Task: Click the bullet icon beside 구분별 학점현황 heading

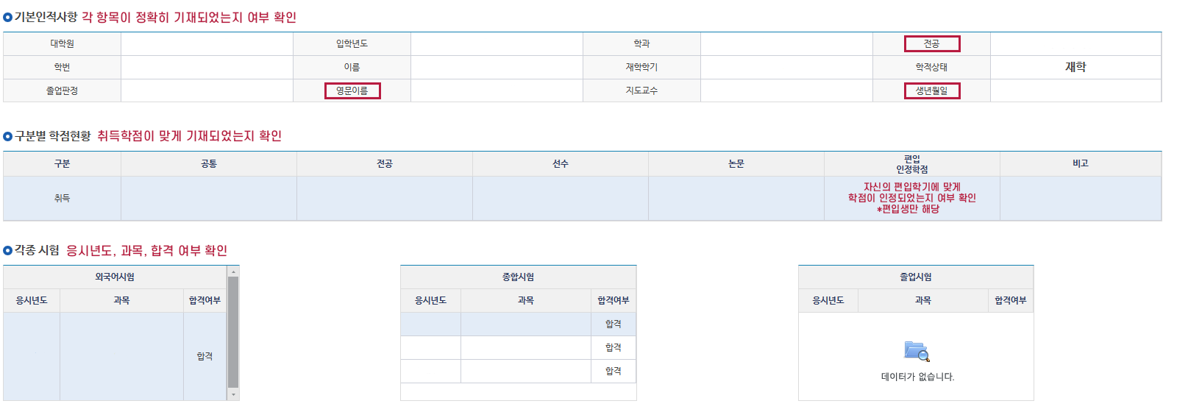Action: (8, 136)
